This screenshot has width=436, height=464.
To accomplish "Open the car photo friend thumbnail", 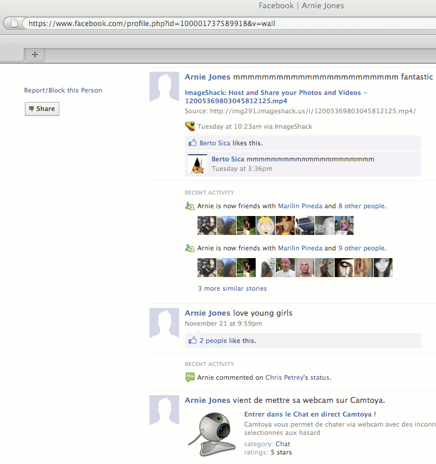I will (x=305, y=225).
